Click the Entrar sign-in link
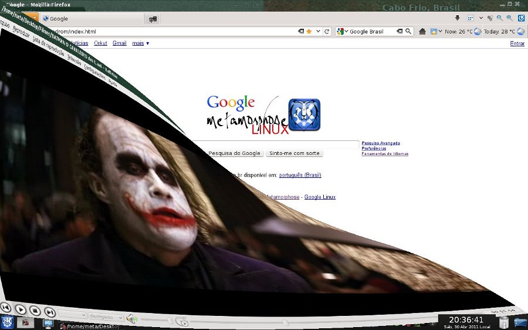This screenshot has height=330, width=528. tap(517, 43)
